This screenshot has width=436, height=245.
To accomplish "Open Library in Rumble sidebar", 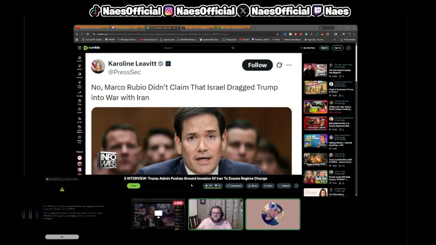I will click(79, 120).
